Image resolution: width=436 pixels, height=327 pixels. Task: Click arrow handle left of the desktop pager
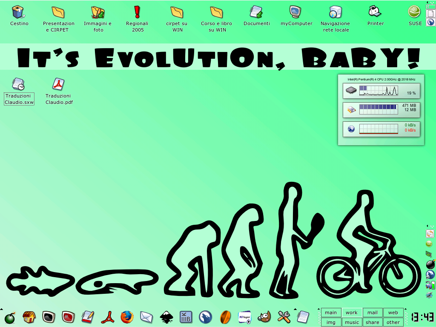pyautogui.click(x=319, y=309)
